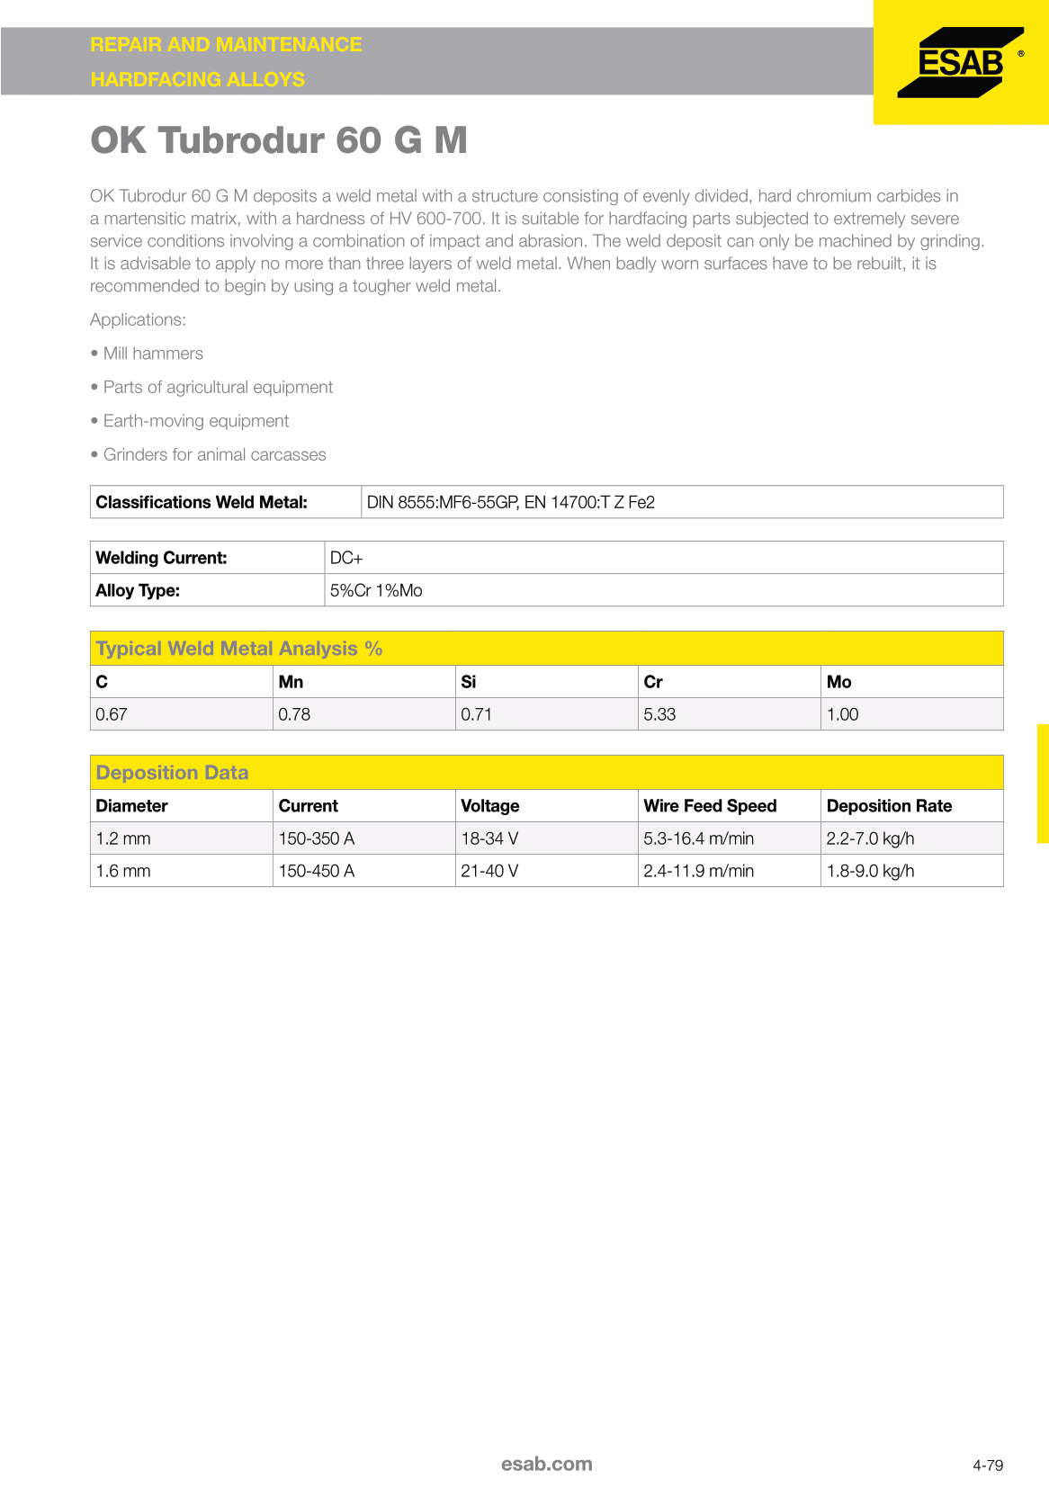Click the '2.2-7.0 kg/h' deposition rate cell
1049x1488 pixels.
point(912,838)
